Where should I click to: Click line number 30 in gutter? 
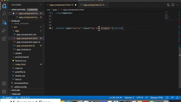(x=50, y=28)
